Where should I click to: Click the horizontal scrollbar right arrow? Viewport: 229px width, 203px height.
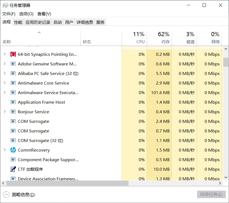[x=220, y=183]
